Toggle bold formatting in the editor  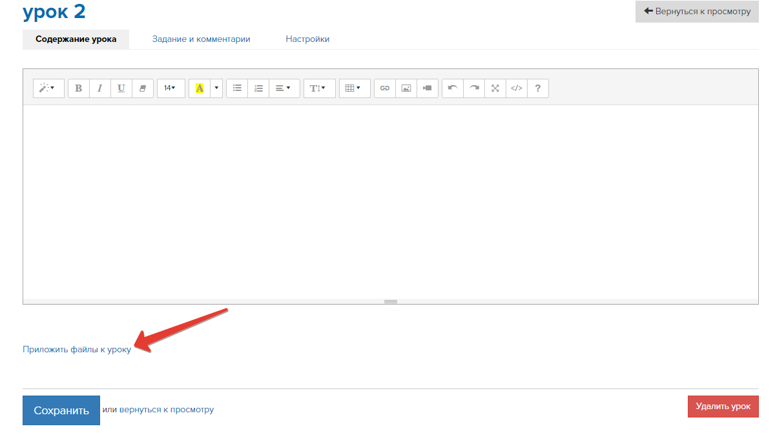coord(79,88)
